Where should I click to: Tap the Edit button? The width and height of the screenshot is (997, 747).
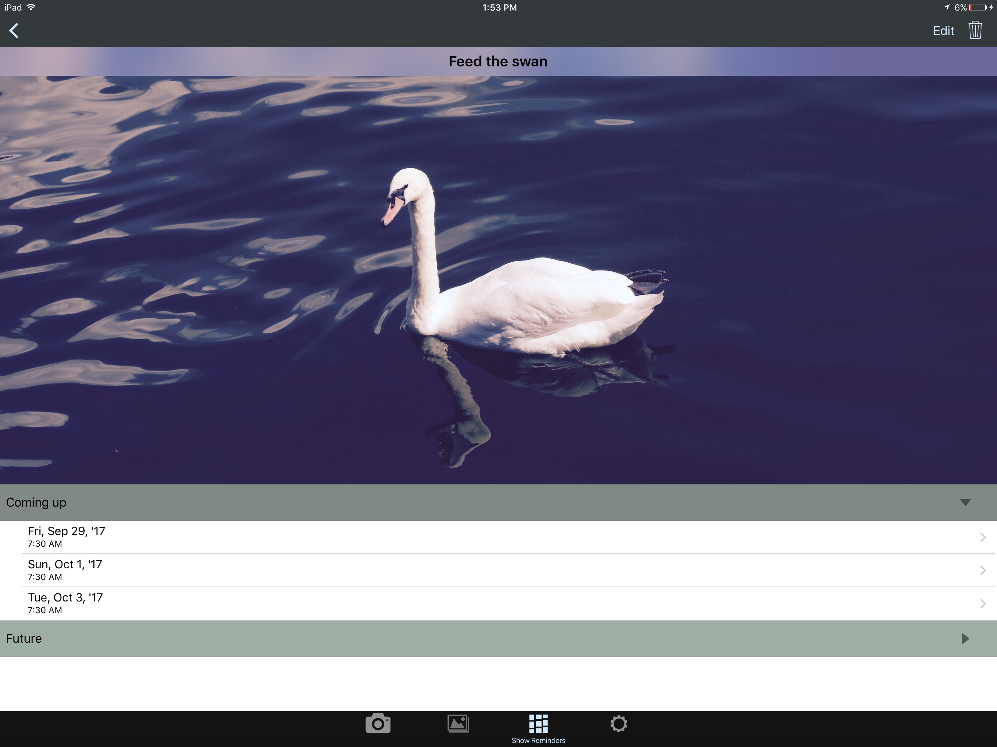[x=943, y=31]
